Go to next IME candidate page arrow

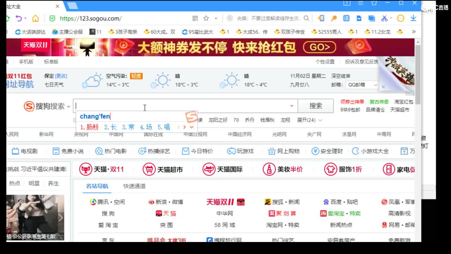tap(184, 127)
